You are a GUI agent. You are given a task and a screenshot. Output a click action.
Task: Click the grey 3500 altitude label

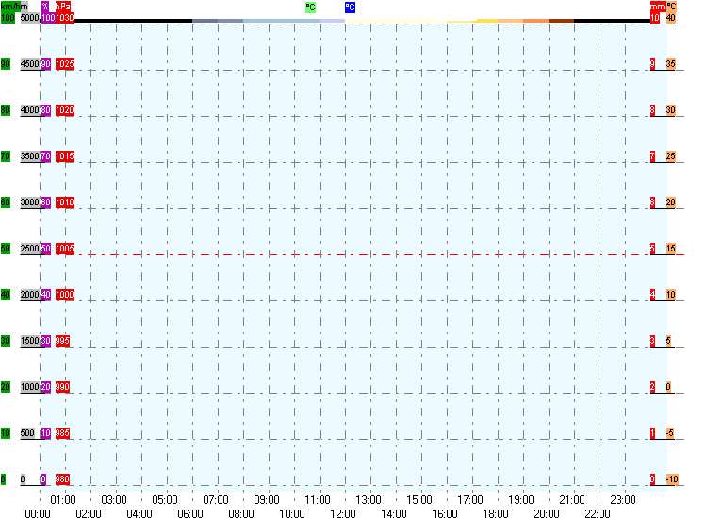tap(30, 156)
